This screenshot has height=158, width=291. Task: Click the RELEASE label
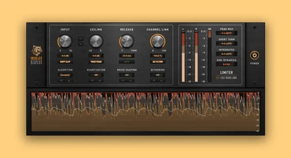click(127, 30)
